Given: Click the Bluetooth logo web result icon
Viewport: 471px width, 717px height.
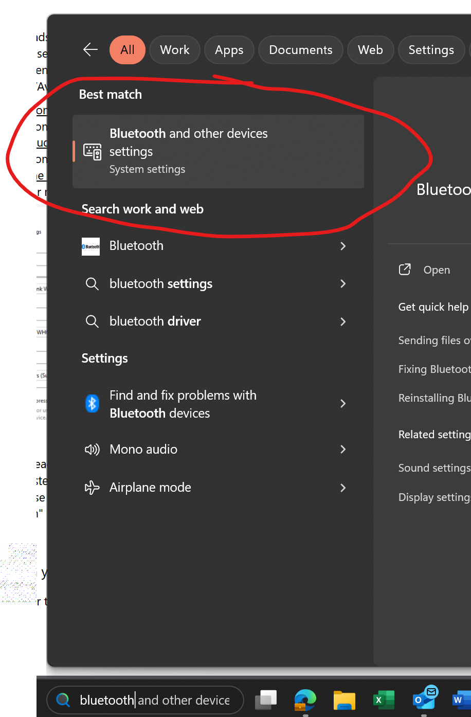Looking at the screenshot, I should (90, 246).
